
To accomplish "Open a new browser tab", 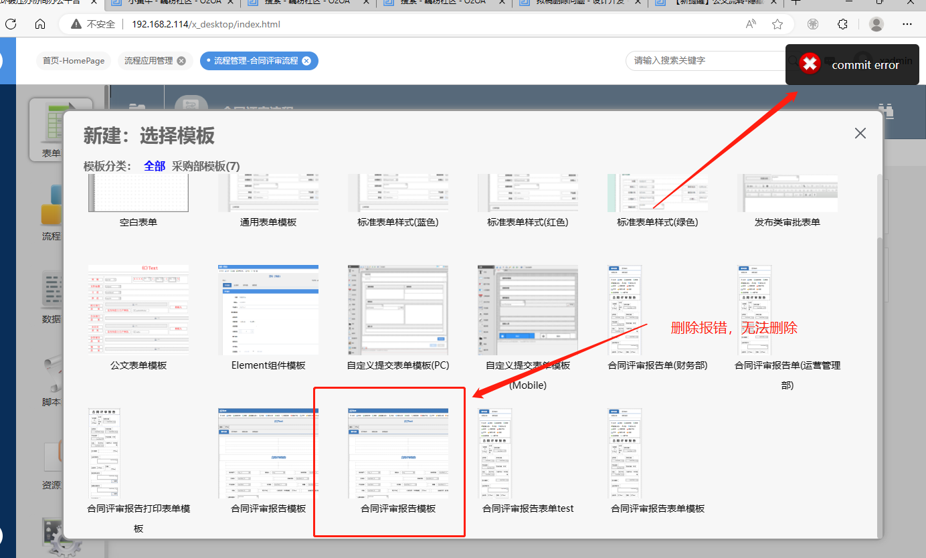I will (x=796, y=2).
